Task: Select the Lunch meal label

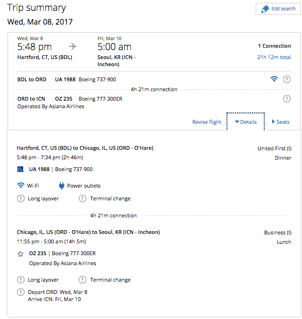Action: pyautogui.click(x=284, y=242)
